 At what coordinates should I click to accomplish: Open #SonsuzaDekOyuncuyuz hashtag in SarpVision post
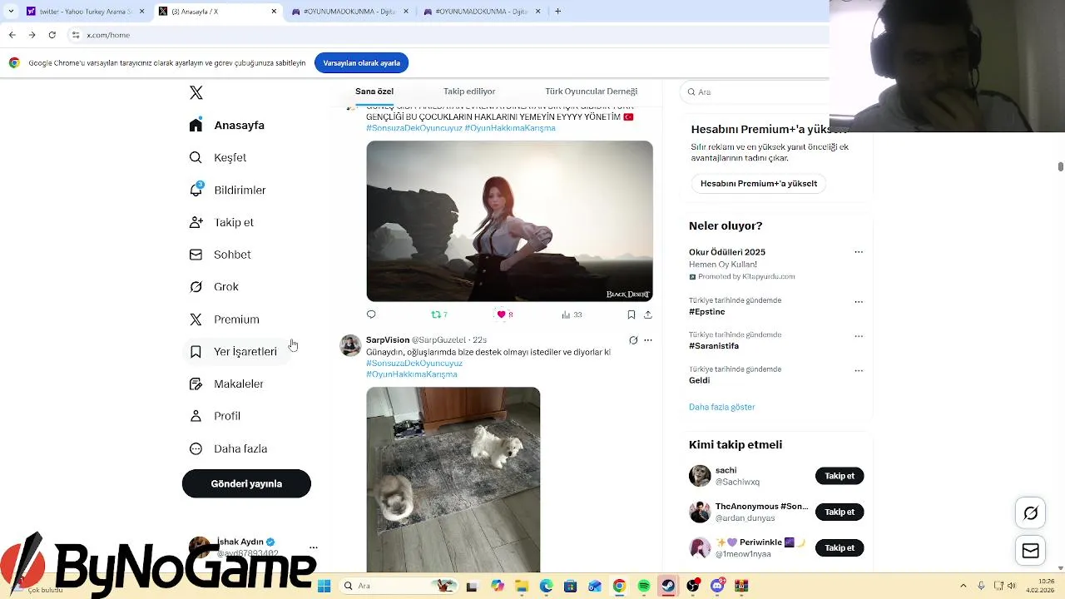414,364
